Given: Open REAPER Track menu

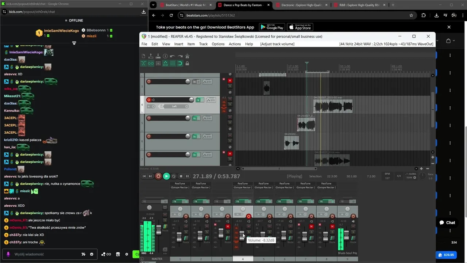Looking at the screenshot, I should coord(203,44).
